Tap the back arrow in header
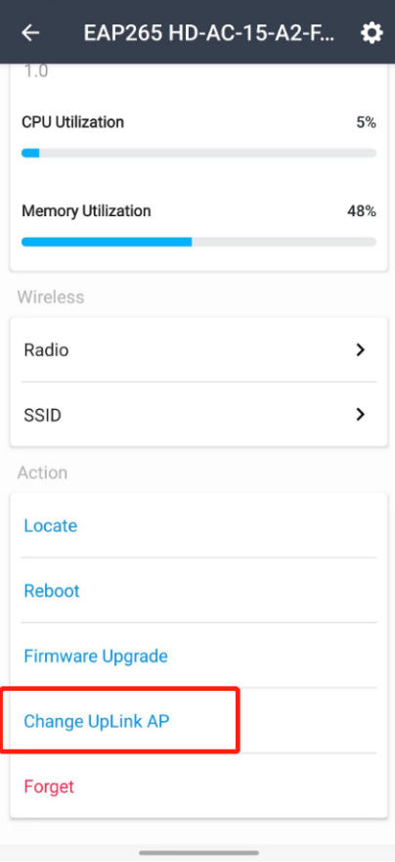 (x=30, y=33)
